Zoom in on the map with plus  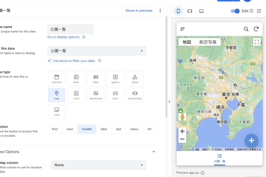[182, 131]
